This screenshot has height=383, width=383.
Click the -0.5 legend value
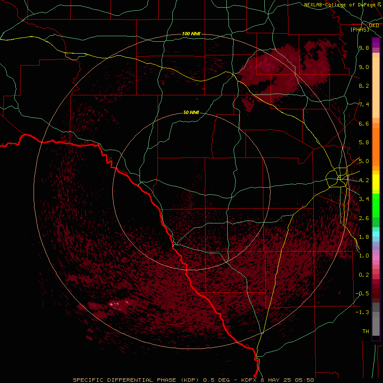click(x=362, y=294)
